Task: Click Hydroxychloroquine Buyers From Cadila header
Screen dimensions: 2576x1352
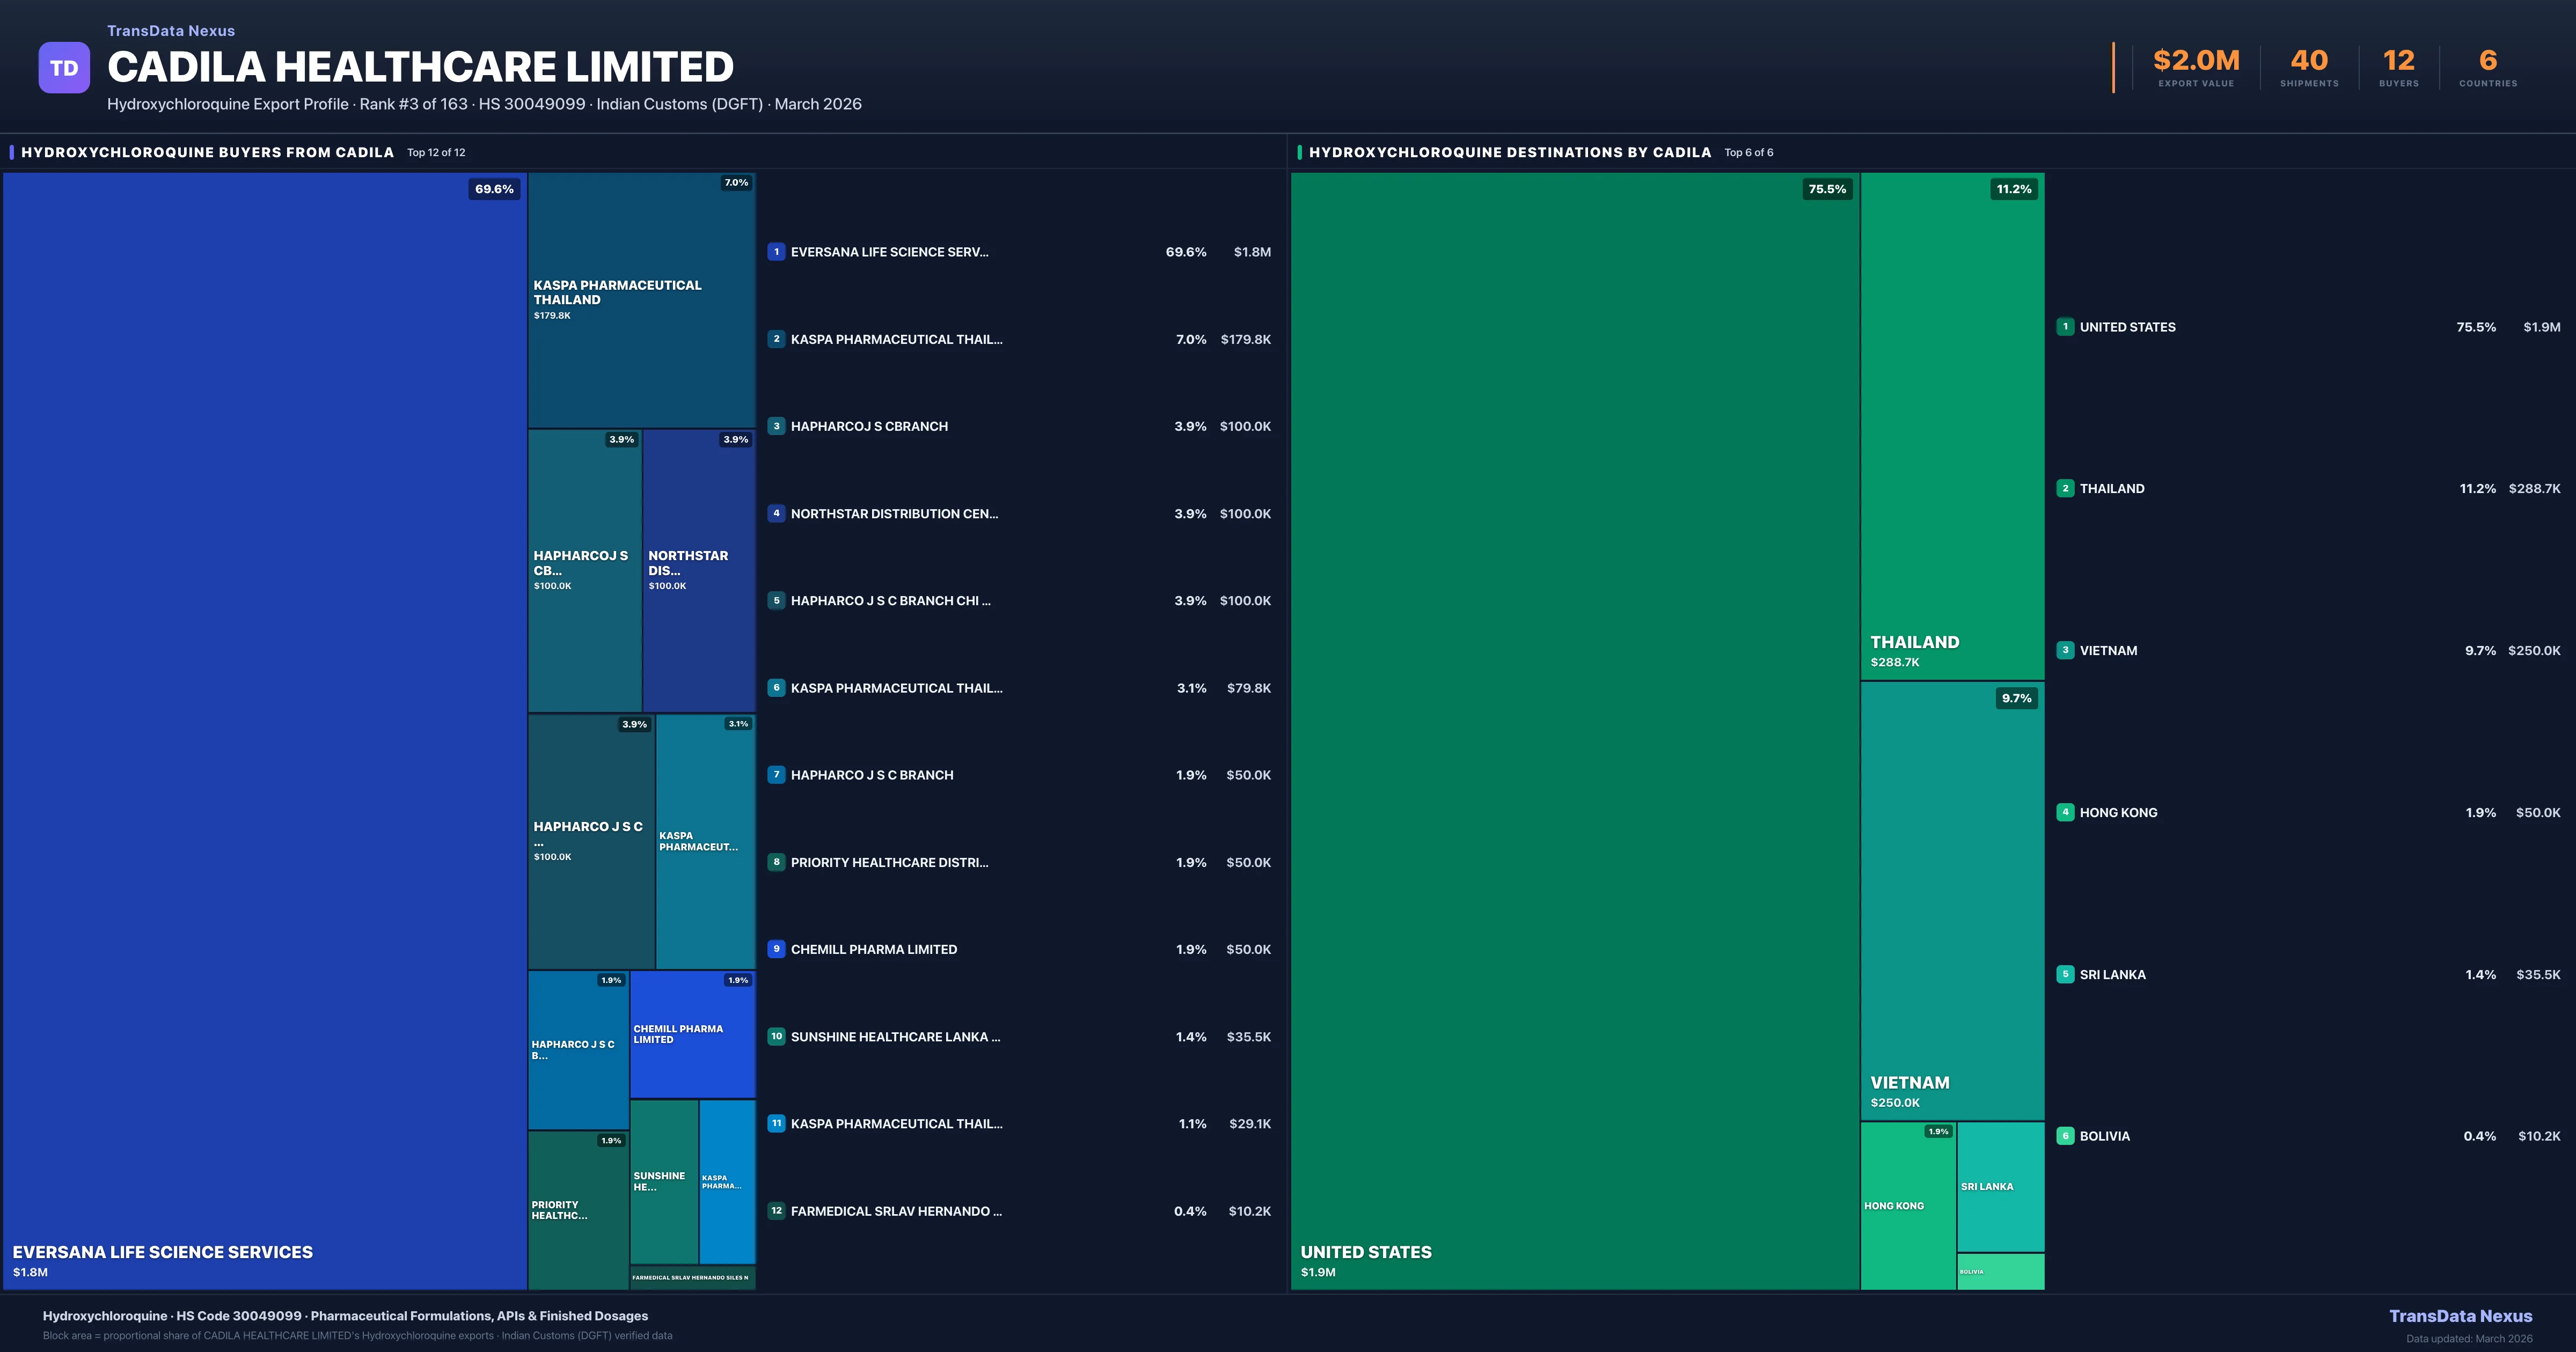Action: coord(207,152)
